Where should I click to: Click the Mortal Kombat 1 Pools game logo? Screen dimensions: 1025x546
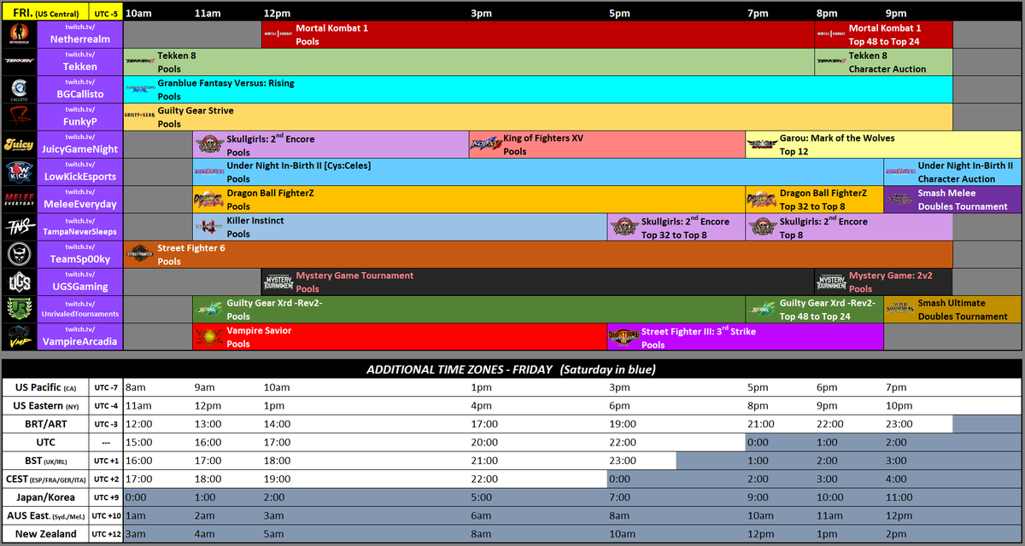click(278, 34)
